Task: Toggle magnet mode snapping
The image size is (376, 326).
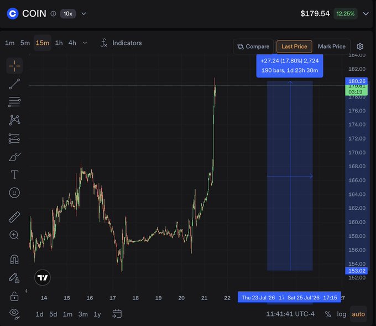Action: click(14, 259)
